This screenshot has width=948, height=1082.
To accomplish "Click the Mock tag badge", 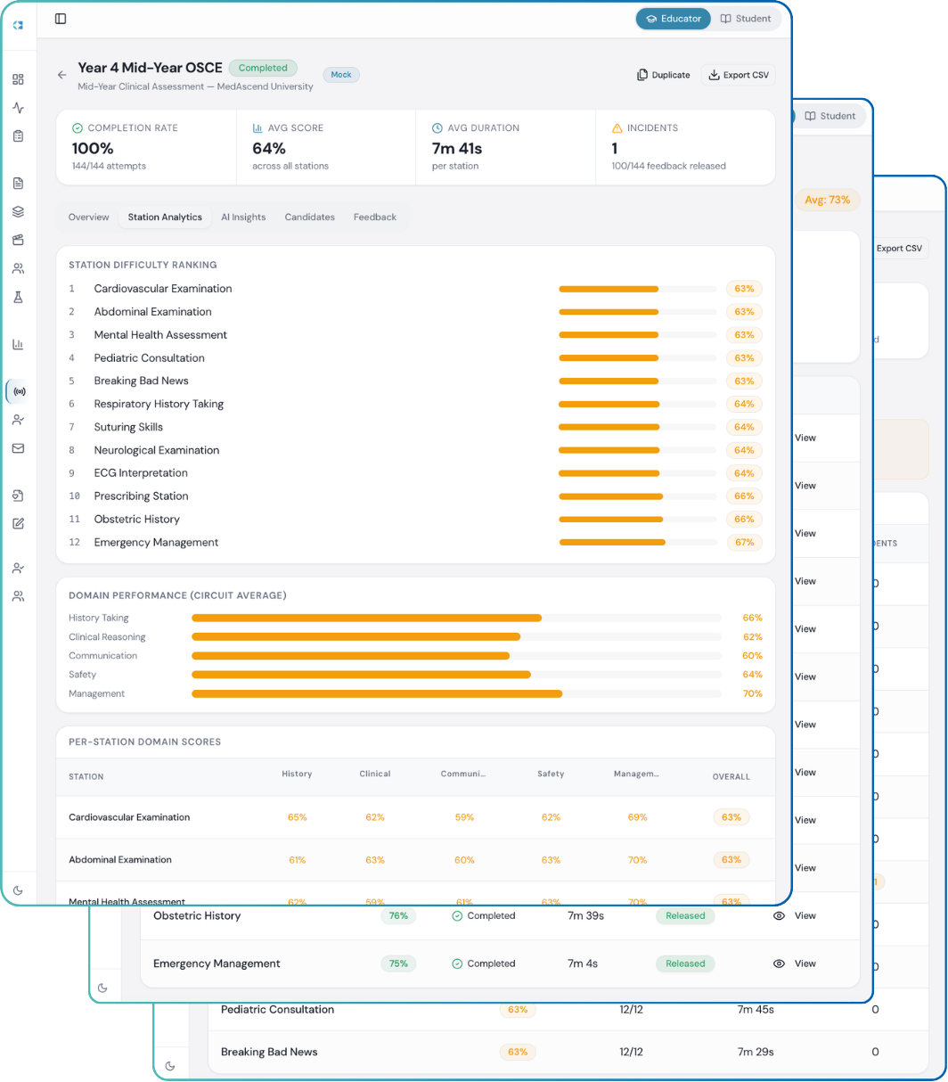I will 341,75.
